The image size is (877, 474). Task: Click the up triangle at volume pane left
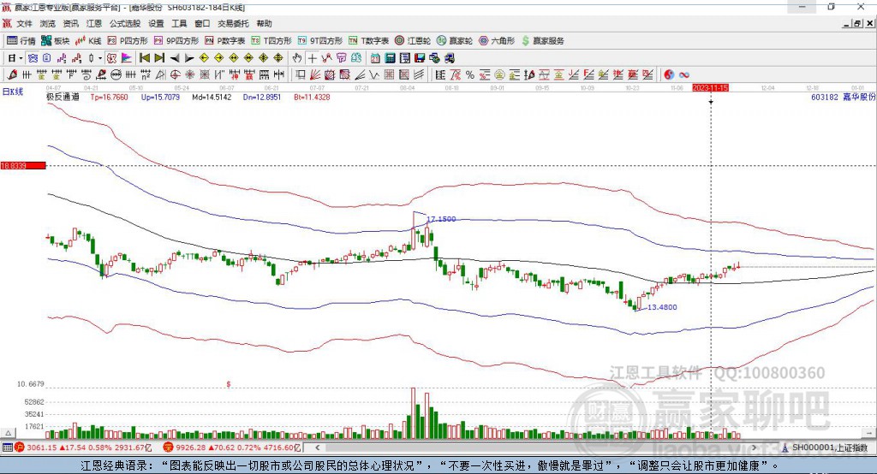click(x=9, y=433)
